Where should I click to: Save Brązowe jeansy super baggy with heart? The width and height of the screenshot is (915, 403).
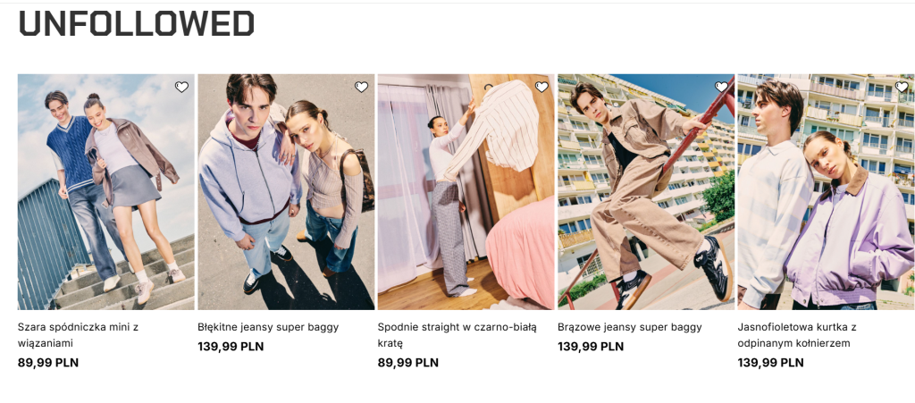coord(721,87)
